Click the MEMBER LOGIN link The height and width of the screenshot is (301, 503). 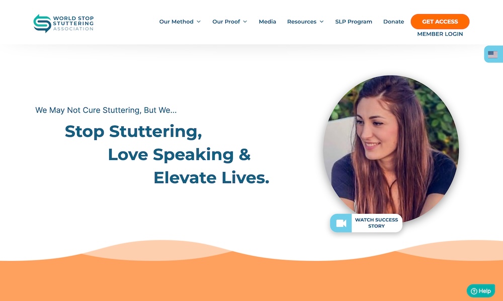[x=440, y=34]
